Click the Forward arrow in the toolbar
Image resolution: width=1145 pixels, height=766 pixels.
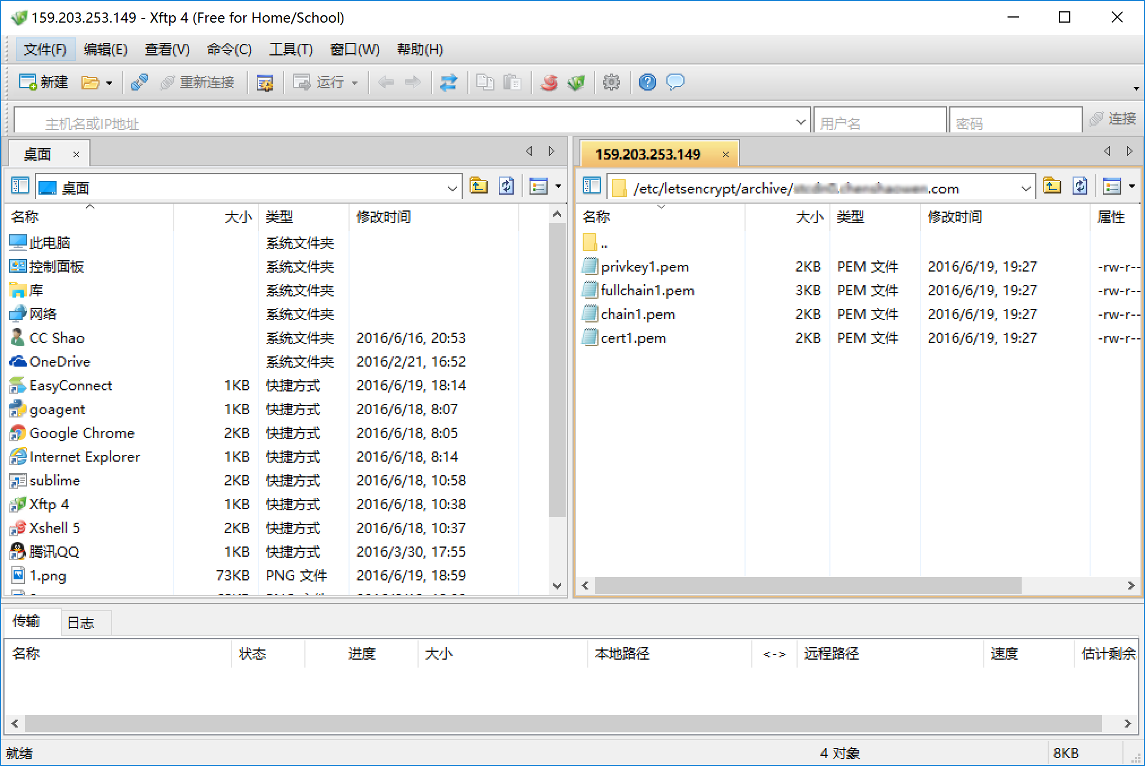413,83
